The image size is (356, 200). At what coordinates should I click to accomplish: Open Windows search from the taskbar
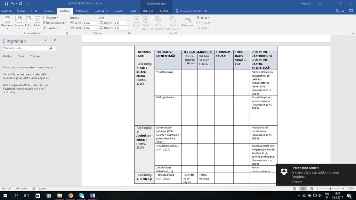click(x=16, y=195)
